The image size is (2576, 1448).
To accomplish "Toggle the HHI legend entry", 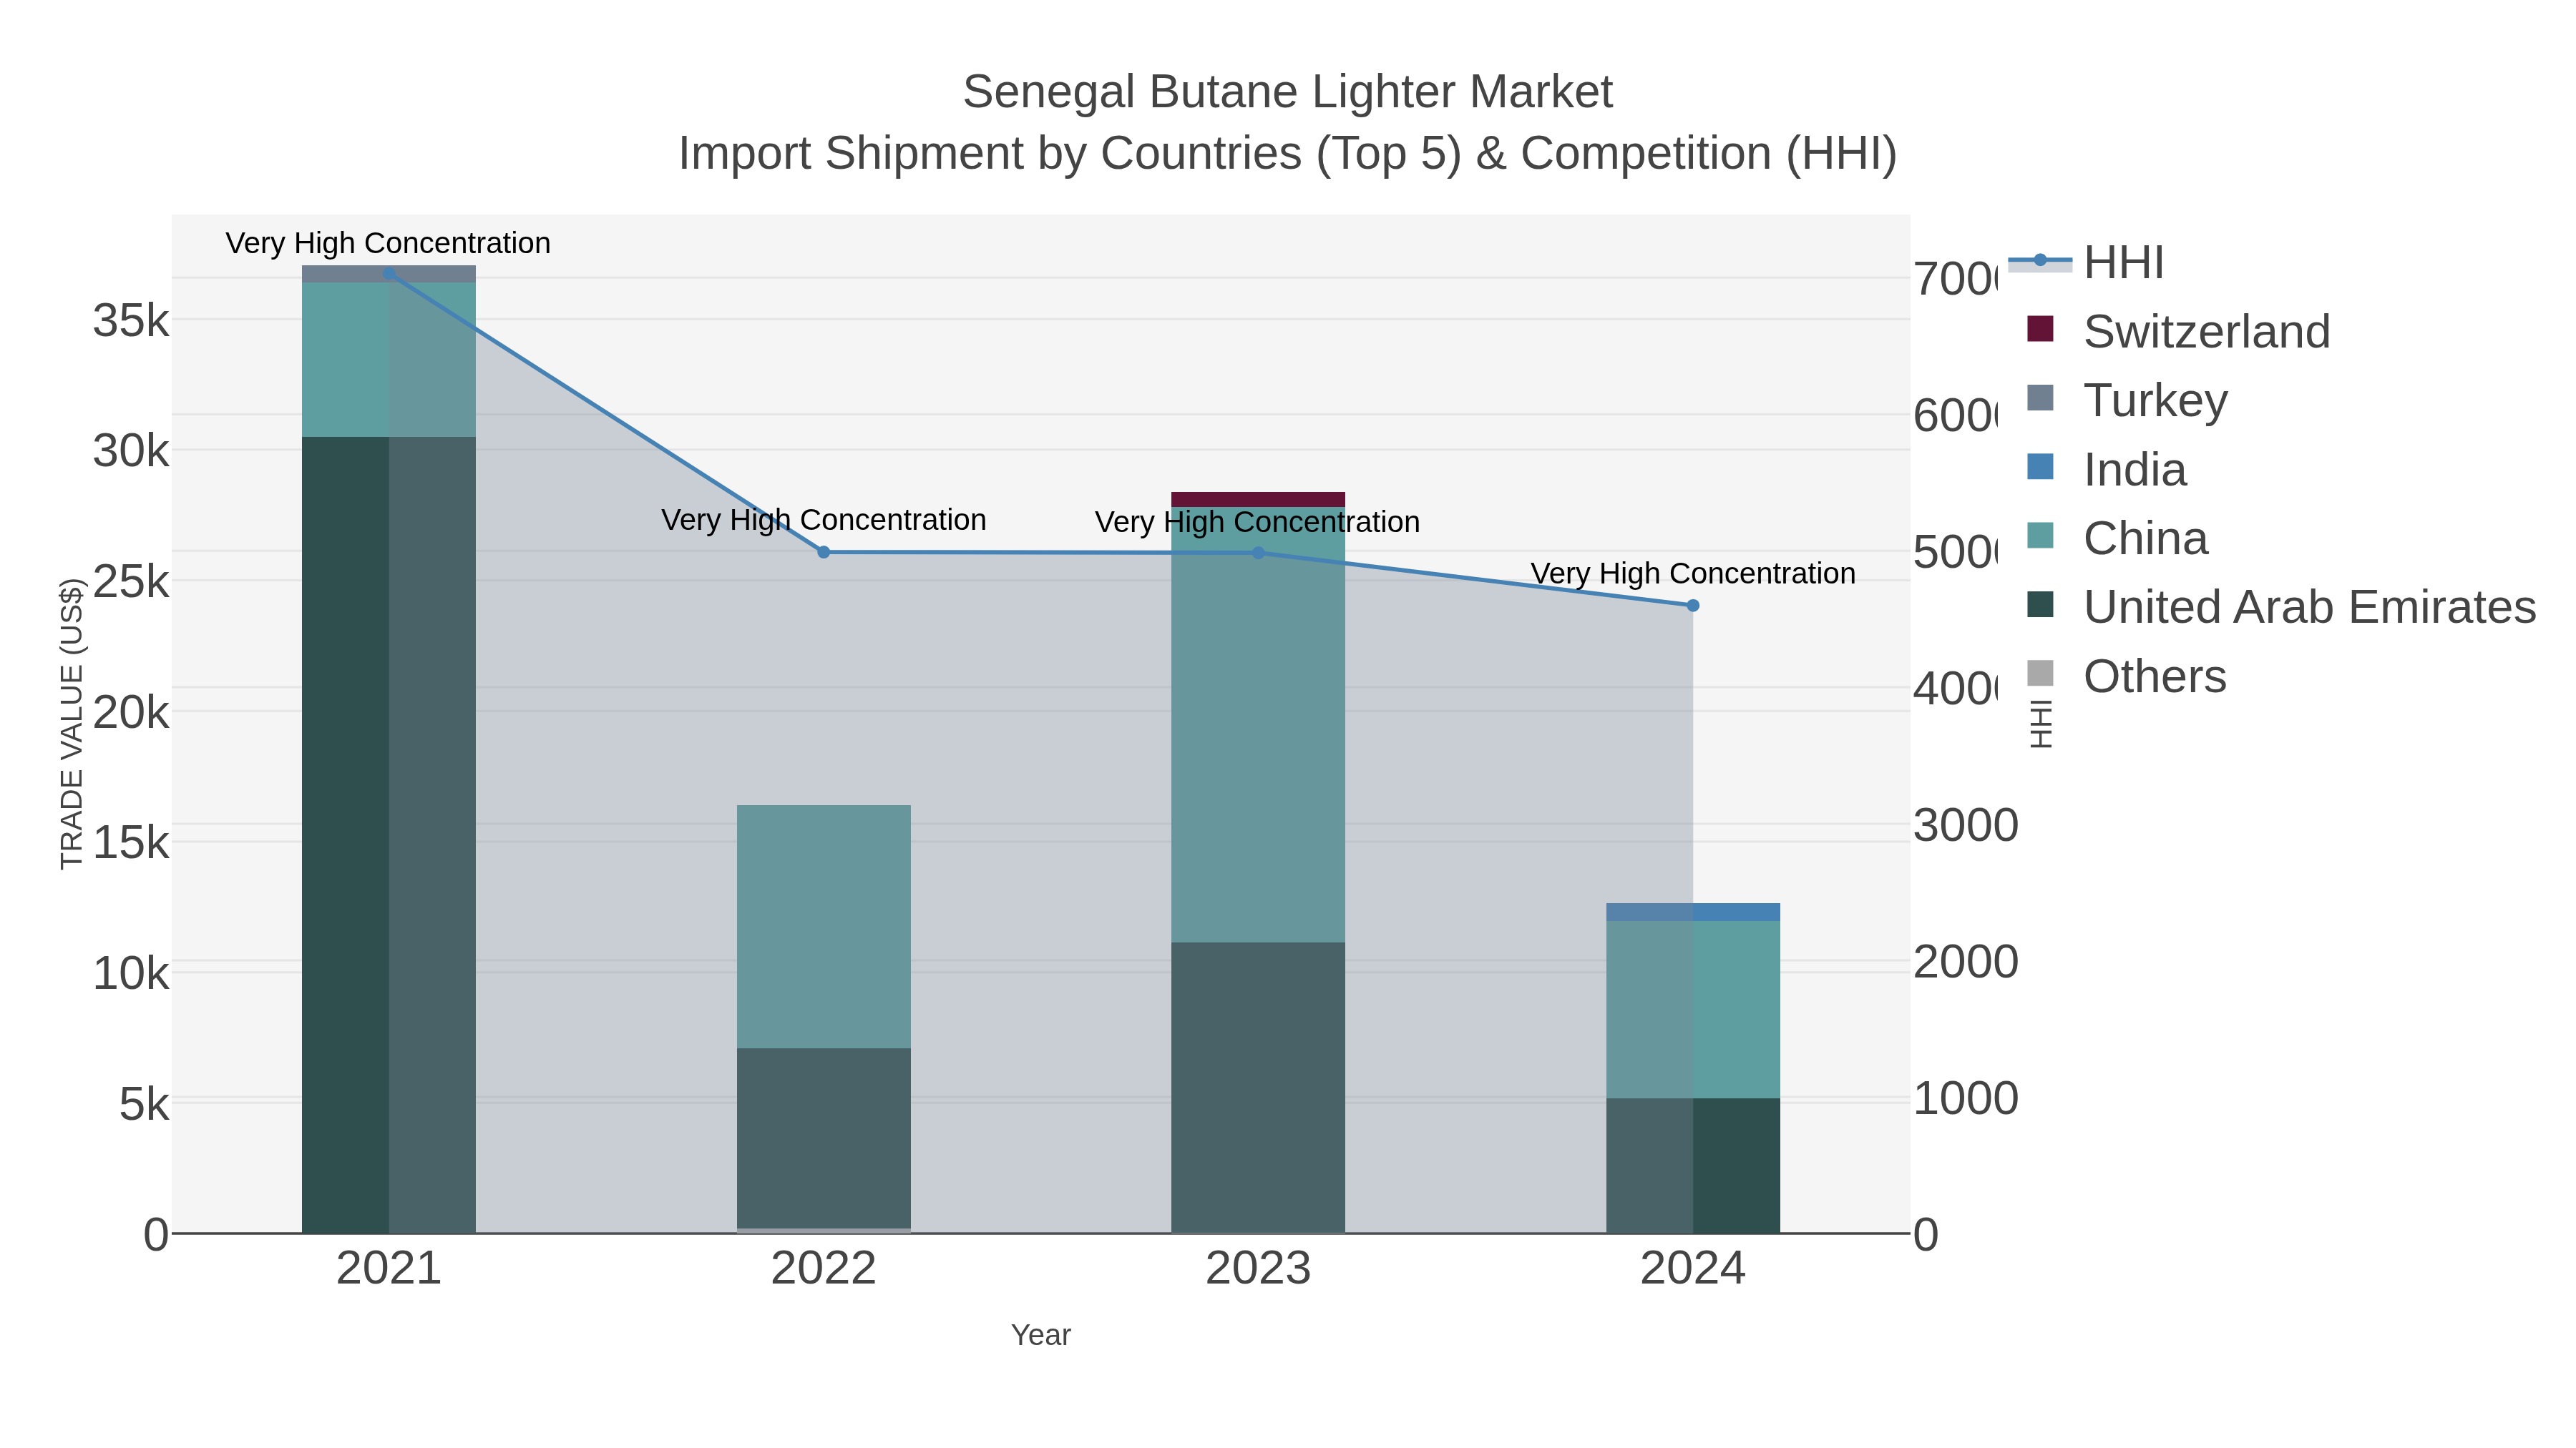I will tap(2086, 263).
